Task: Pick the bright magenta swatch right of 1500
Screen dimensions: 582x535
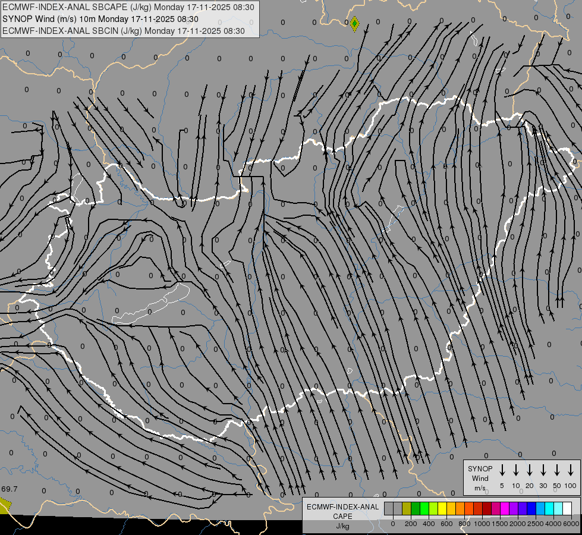Action: coord(505,508)
